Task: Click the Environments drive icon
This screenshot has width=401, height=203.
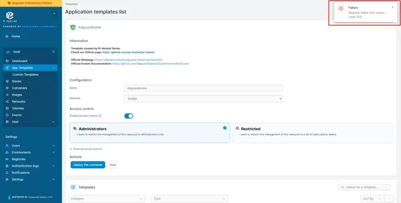Action: click(x=7, y=152)
